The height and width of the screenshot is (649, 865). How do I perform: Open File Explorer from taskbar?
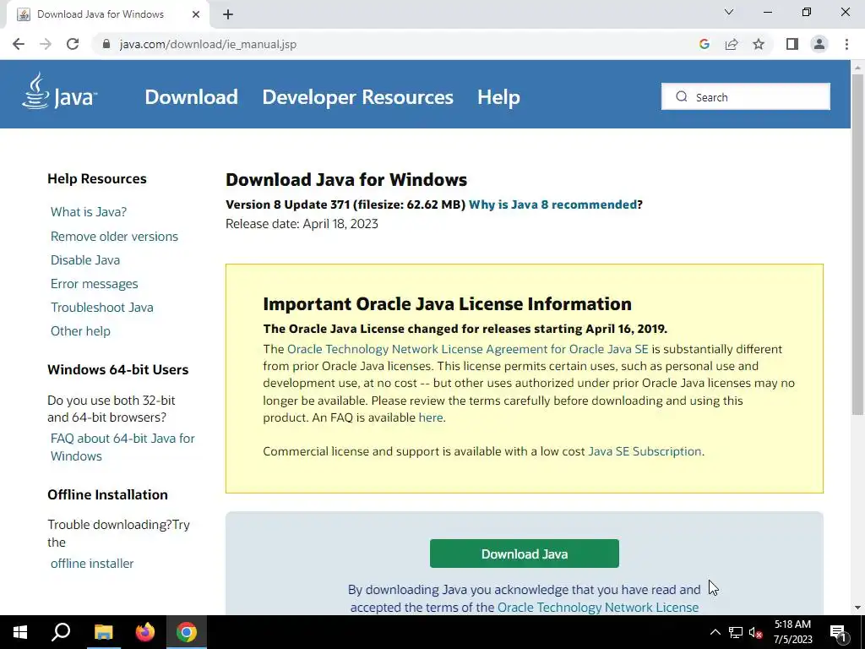[x=103, y=632]
